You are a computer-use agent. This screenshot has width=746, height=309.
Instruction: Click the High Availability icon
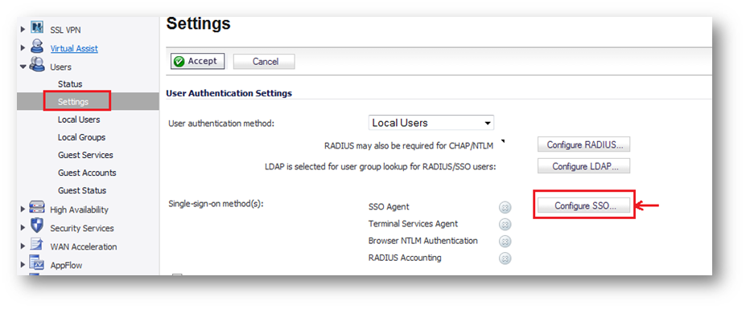tap(37, 208)
